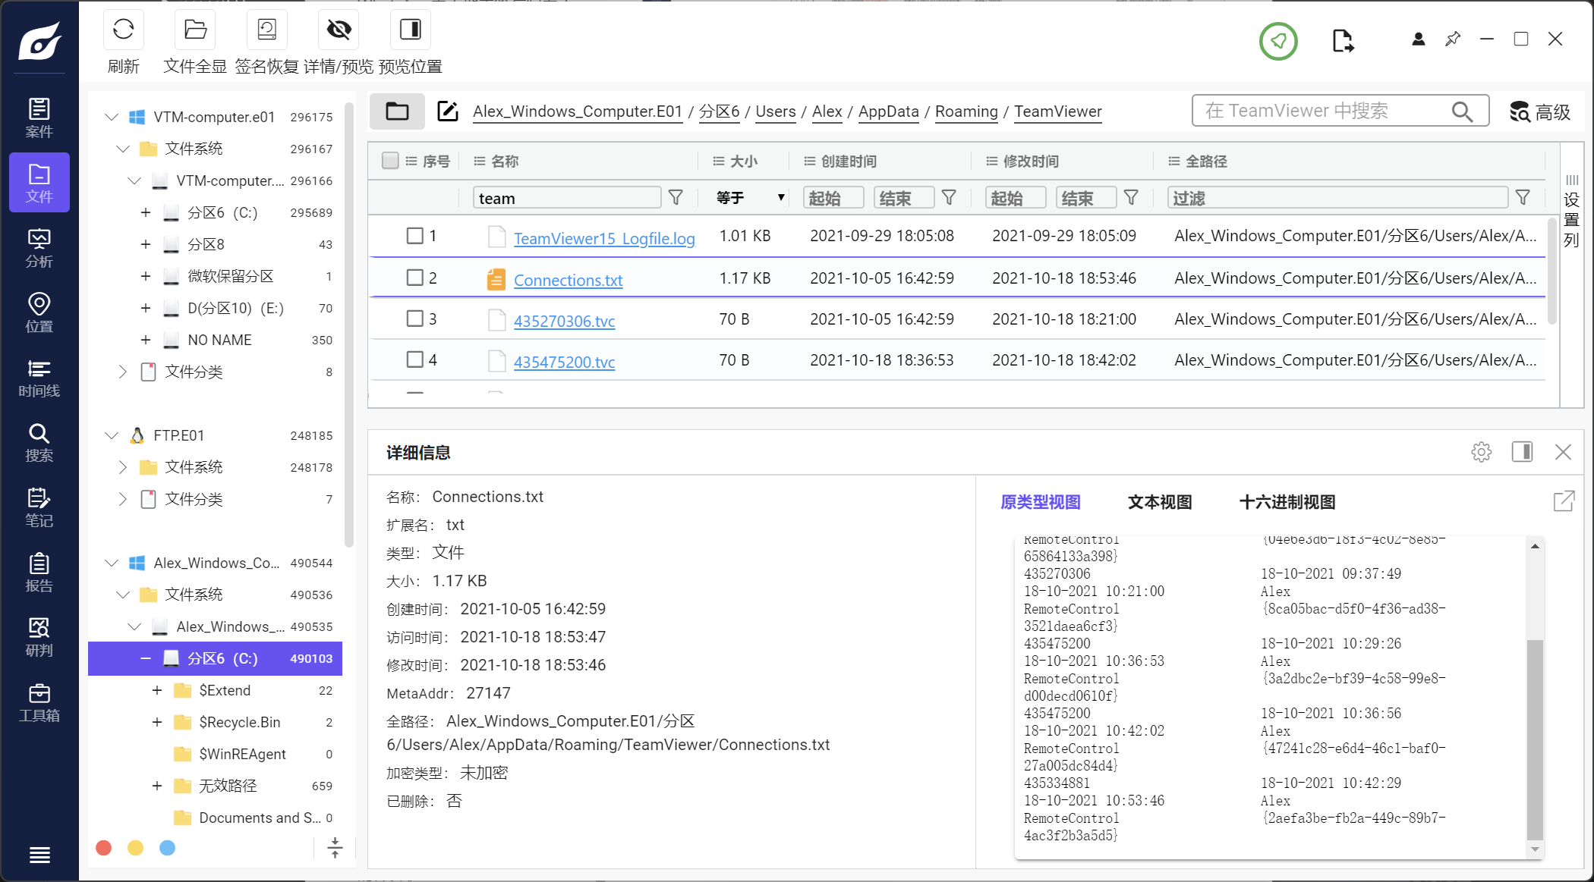Viewport: 1594px width, 882px height.
Task: Click the Roaming breadcrumb link
Action: point(966,111)
